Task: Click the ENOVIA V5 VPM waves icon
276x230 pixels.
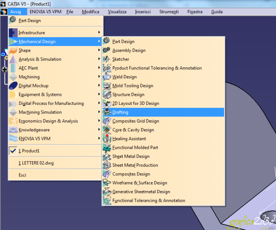Action: (13, 138)
